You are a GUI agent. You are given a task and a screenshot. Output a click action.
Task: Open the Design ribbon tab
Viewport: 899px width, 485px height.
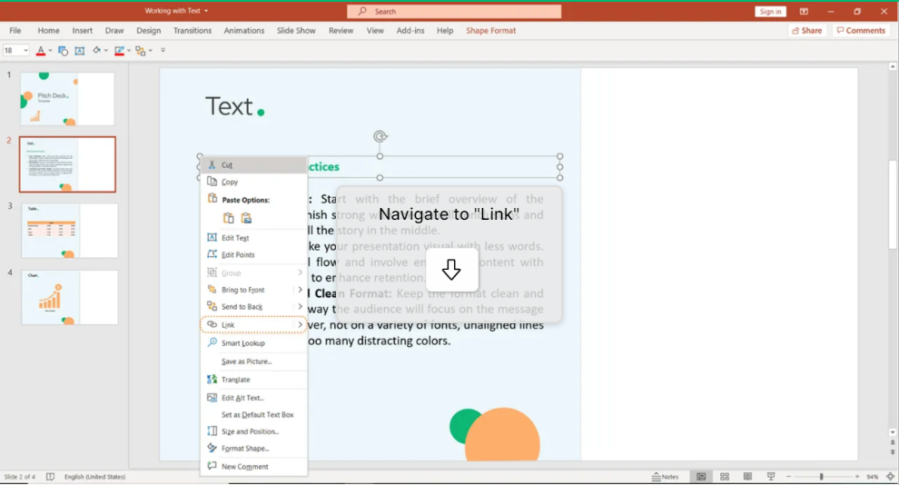tap(149, 30)
